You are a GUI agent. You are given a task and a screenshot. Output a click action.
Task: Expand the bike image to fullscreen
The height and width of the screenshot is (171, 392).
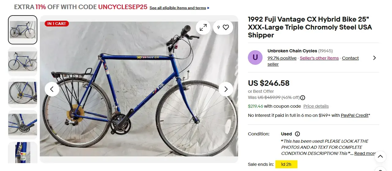pos(203,27)
